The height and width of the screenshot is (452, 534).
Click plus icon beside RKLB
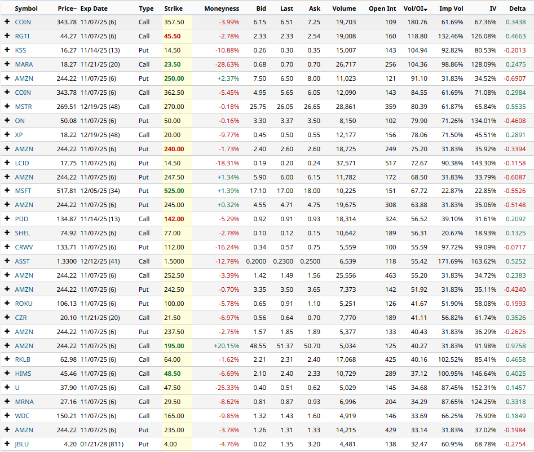click(7, 359)
